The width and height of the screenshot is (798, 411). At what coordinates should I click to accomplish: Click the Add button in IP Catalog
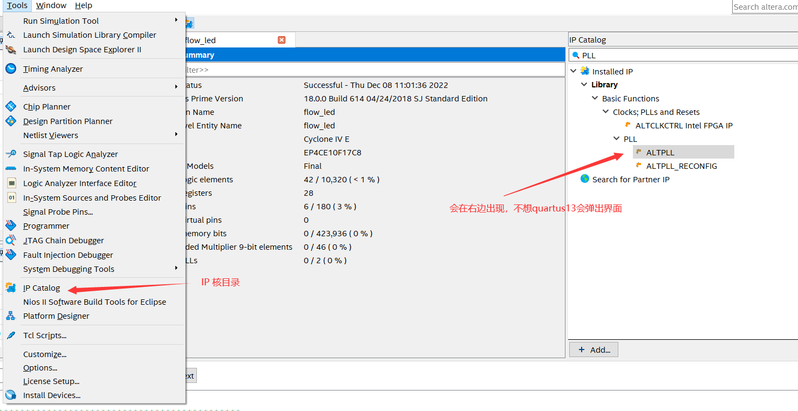click(594, 350)
